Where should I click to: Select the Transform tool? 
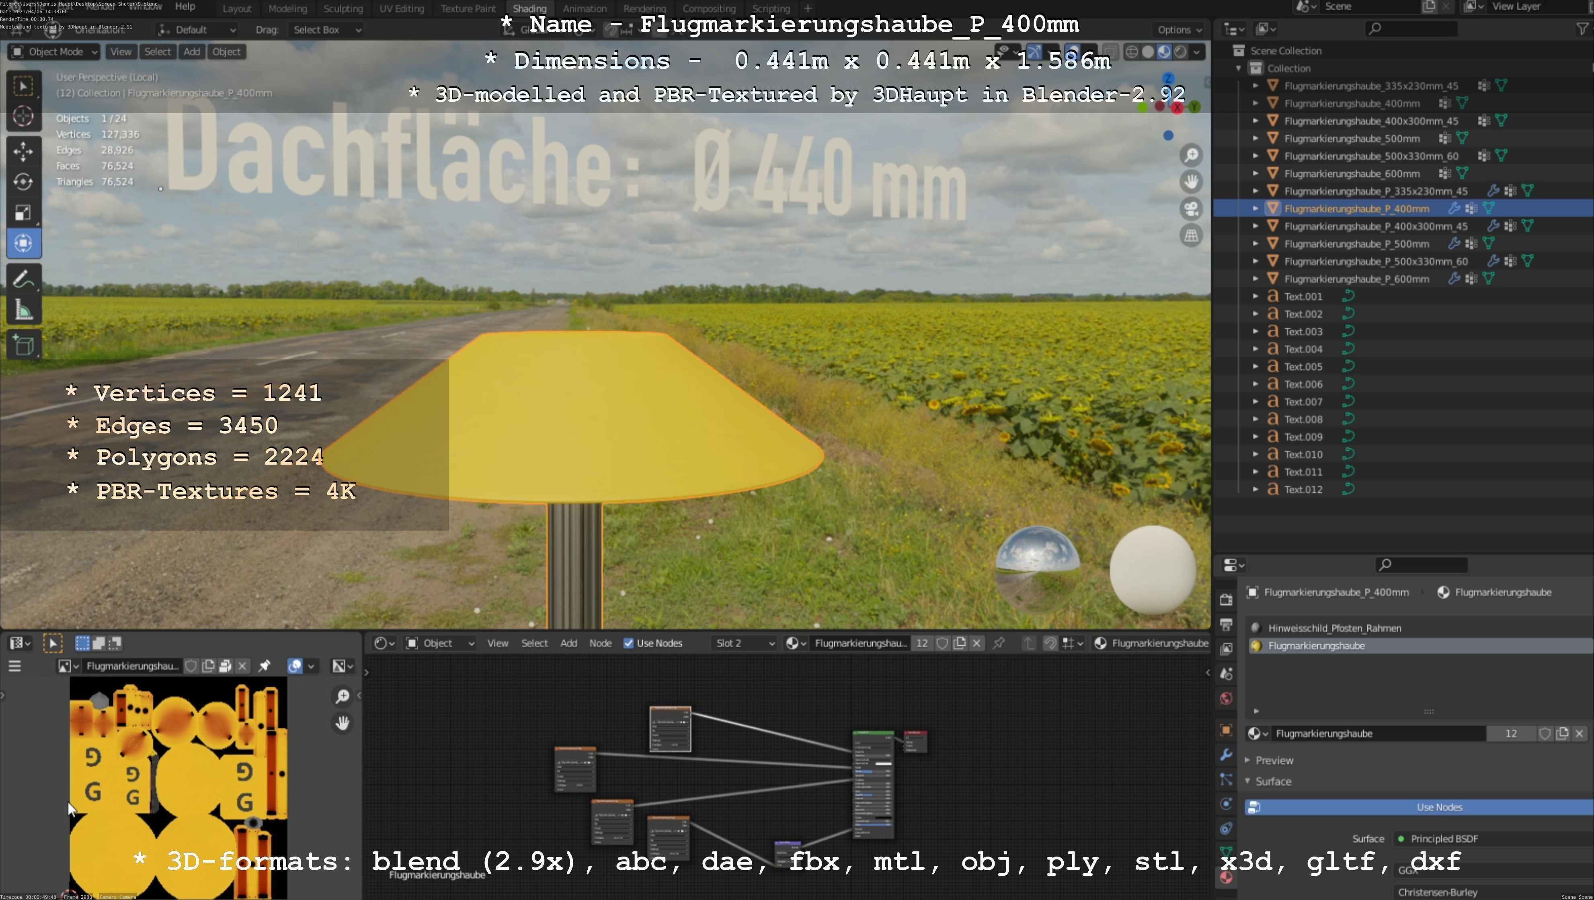coord(23,243)
